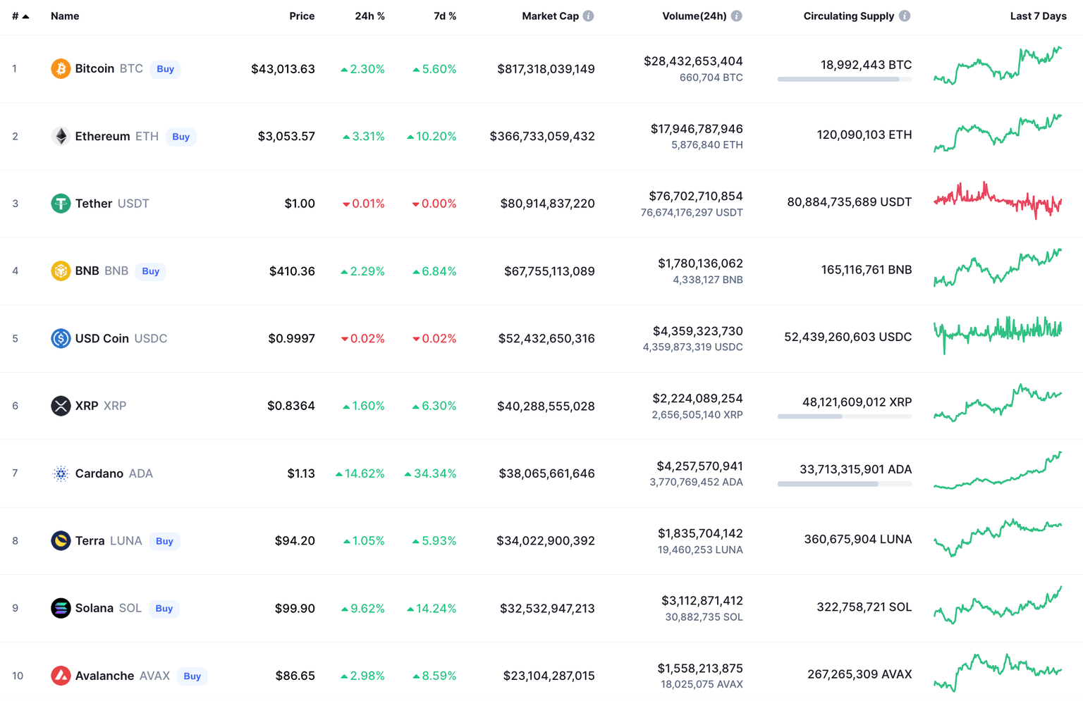Open Market Cap info tooltip icon
This screenshot has height=701, width=1083.
[589, 16]
